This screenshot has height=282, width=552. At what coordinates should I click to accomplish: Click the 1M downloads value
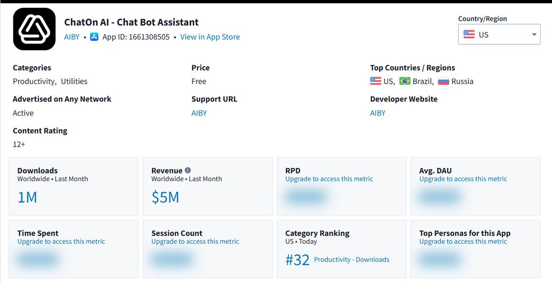[27, 197]
